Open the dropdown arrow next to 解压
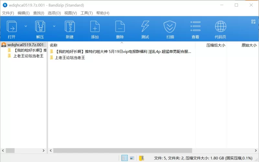 (54, 26)
